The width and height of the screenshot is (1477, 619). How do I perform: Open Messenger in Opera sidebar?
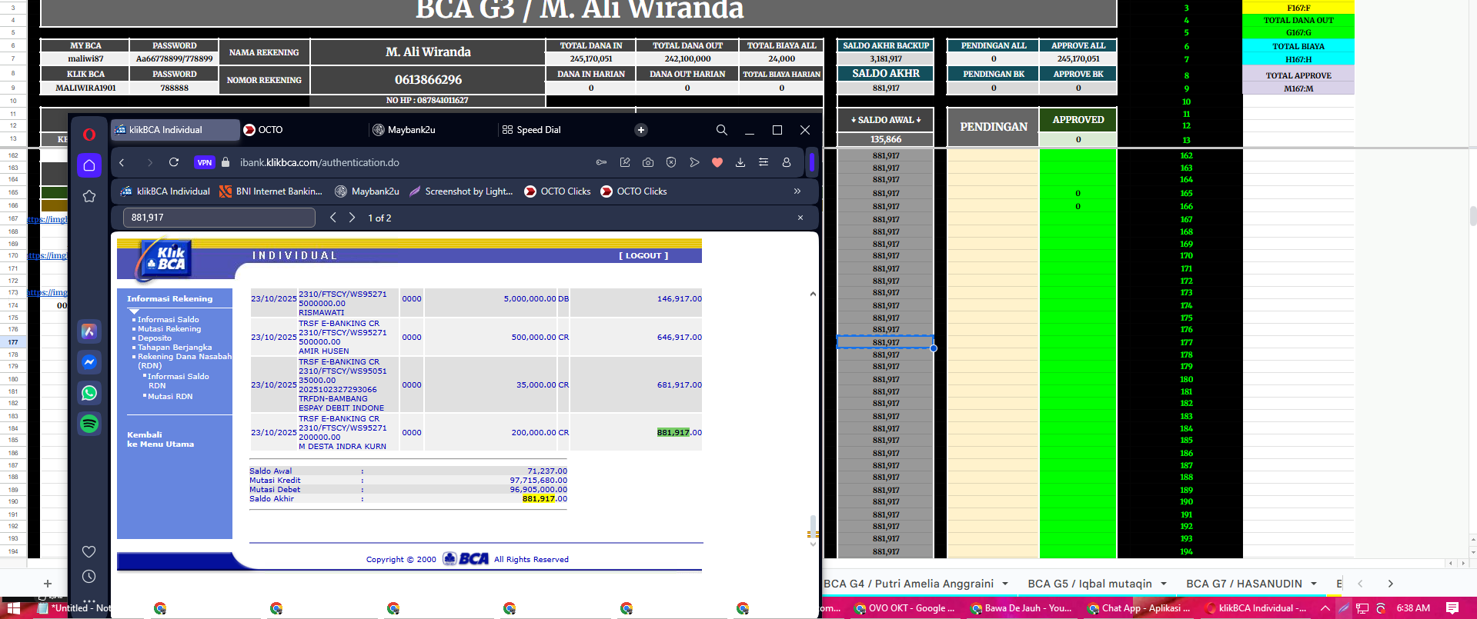click(89, 362)
